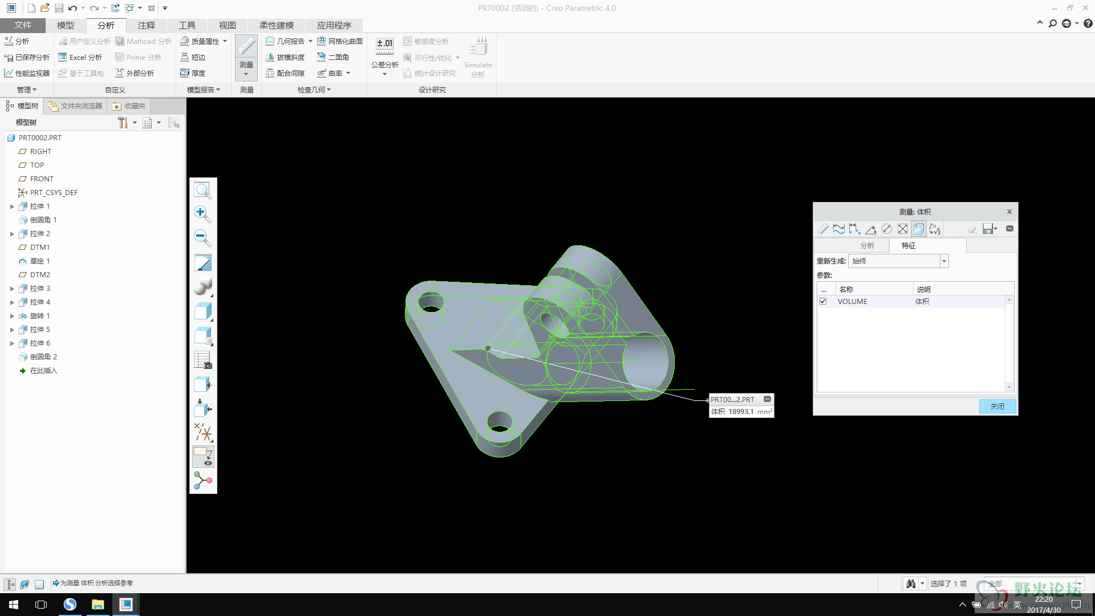Click the Diameter measurement icon in the dialog

point(887,229)
